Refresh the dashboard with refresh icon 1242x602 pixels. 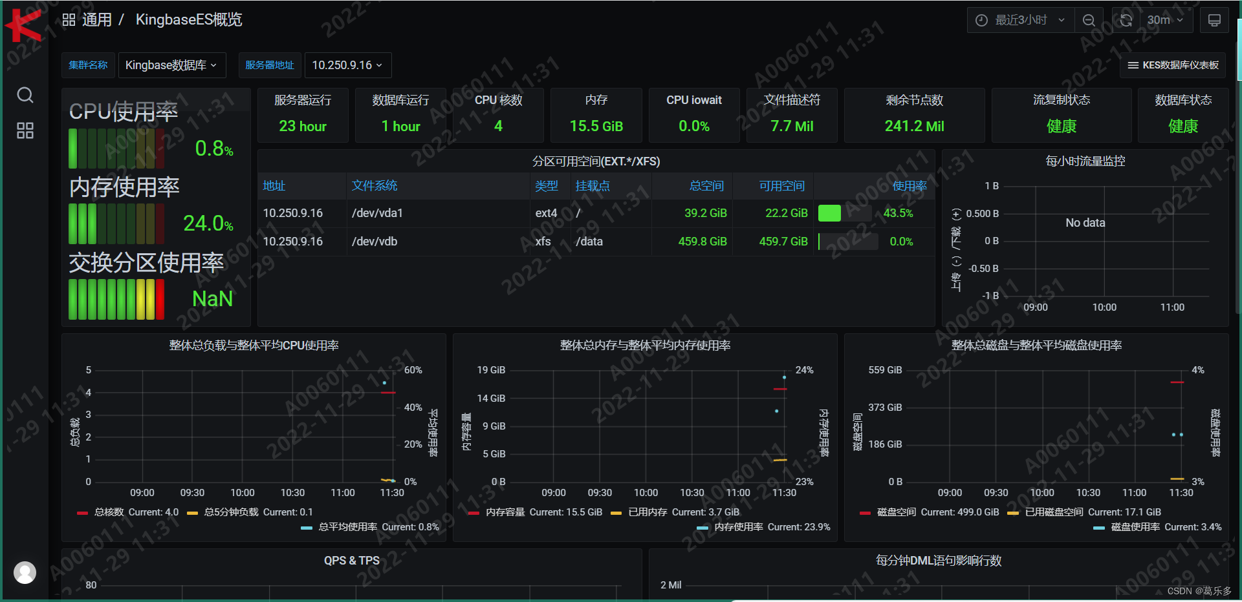point(1126,20)
